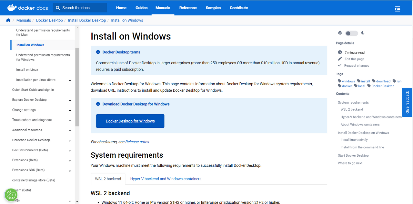Viewport: 413px width, 204px height.
Task: Open the Release notes link
Action: point(137,142)
